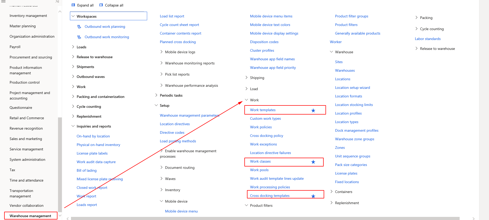Toggle the star next to Work classes
This screenshot has height=220, width=489.
click(x=313, y=162)
